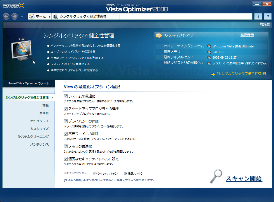Image resolution: width=274 pixels, height=202 pixels.
Task: Click the system summary speech bubble icon
Action: pyautogui.click(x=158, y=36)
